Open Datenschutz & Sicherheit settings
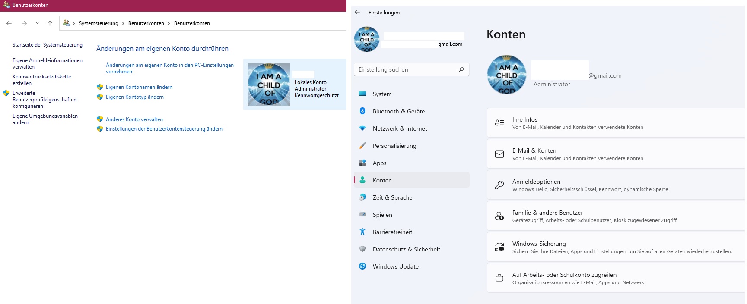747x304 pixels. pos(411,249)
